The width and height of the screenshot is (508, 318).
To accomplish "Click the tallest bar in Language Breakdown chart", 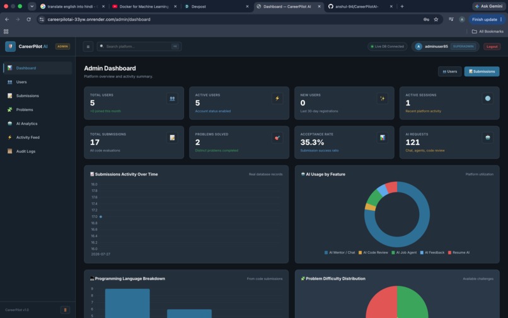I will pyautogui.click(x=127, y=303).
